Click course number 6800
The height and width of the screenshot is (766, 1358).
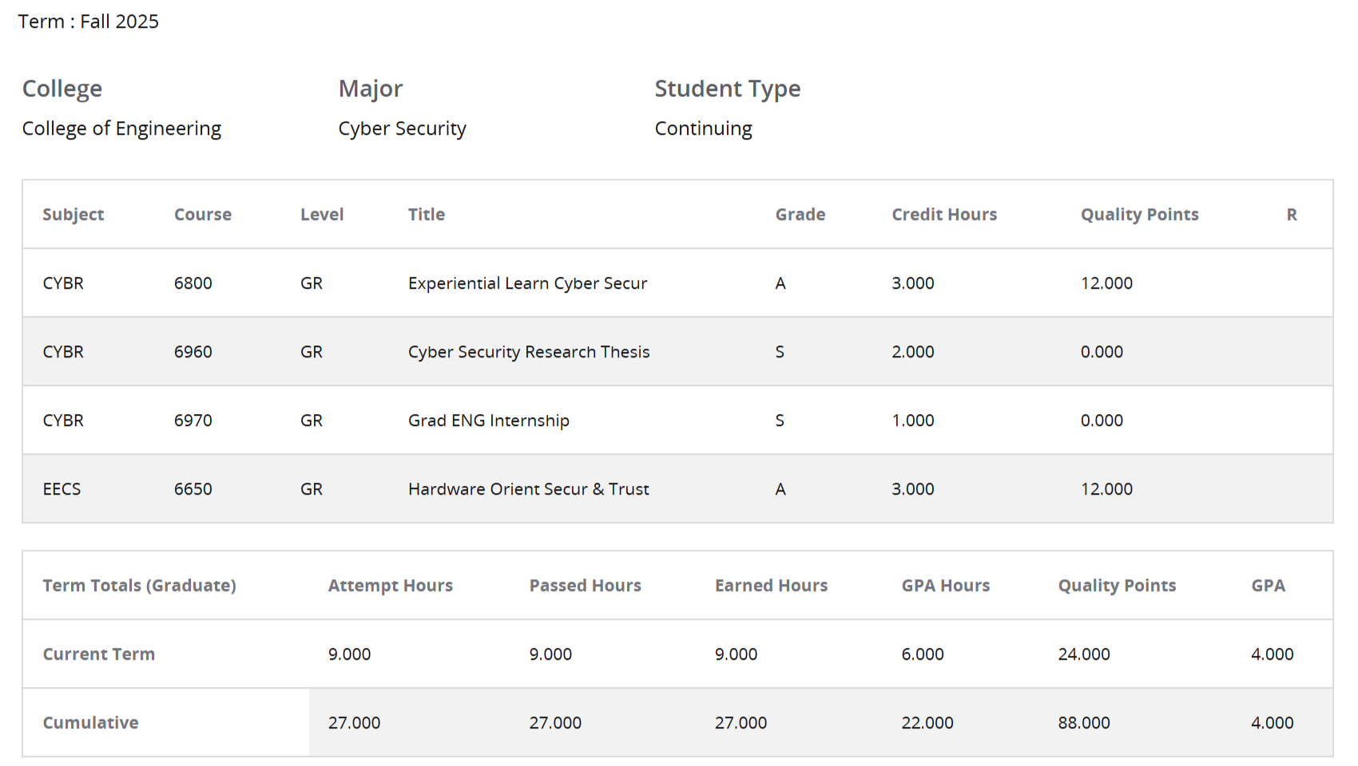point(193,283)
